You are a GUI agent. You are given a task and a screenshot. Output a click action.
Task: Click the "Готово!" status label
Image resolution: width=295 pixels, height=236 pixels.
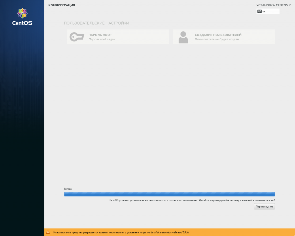(x=68, y=189)
